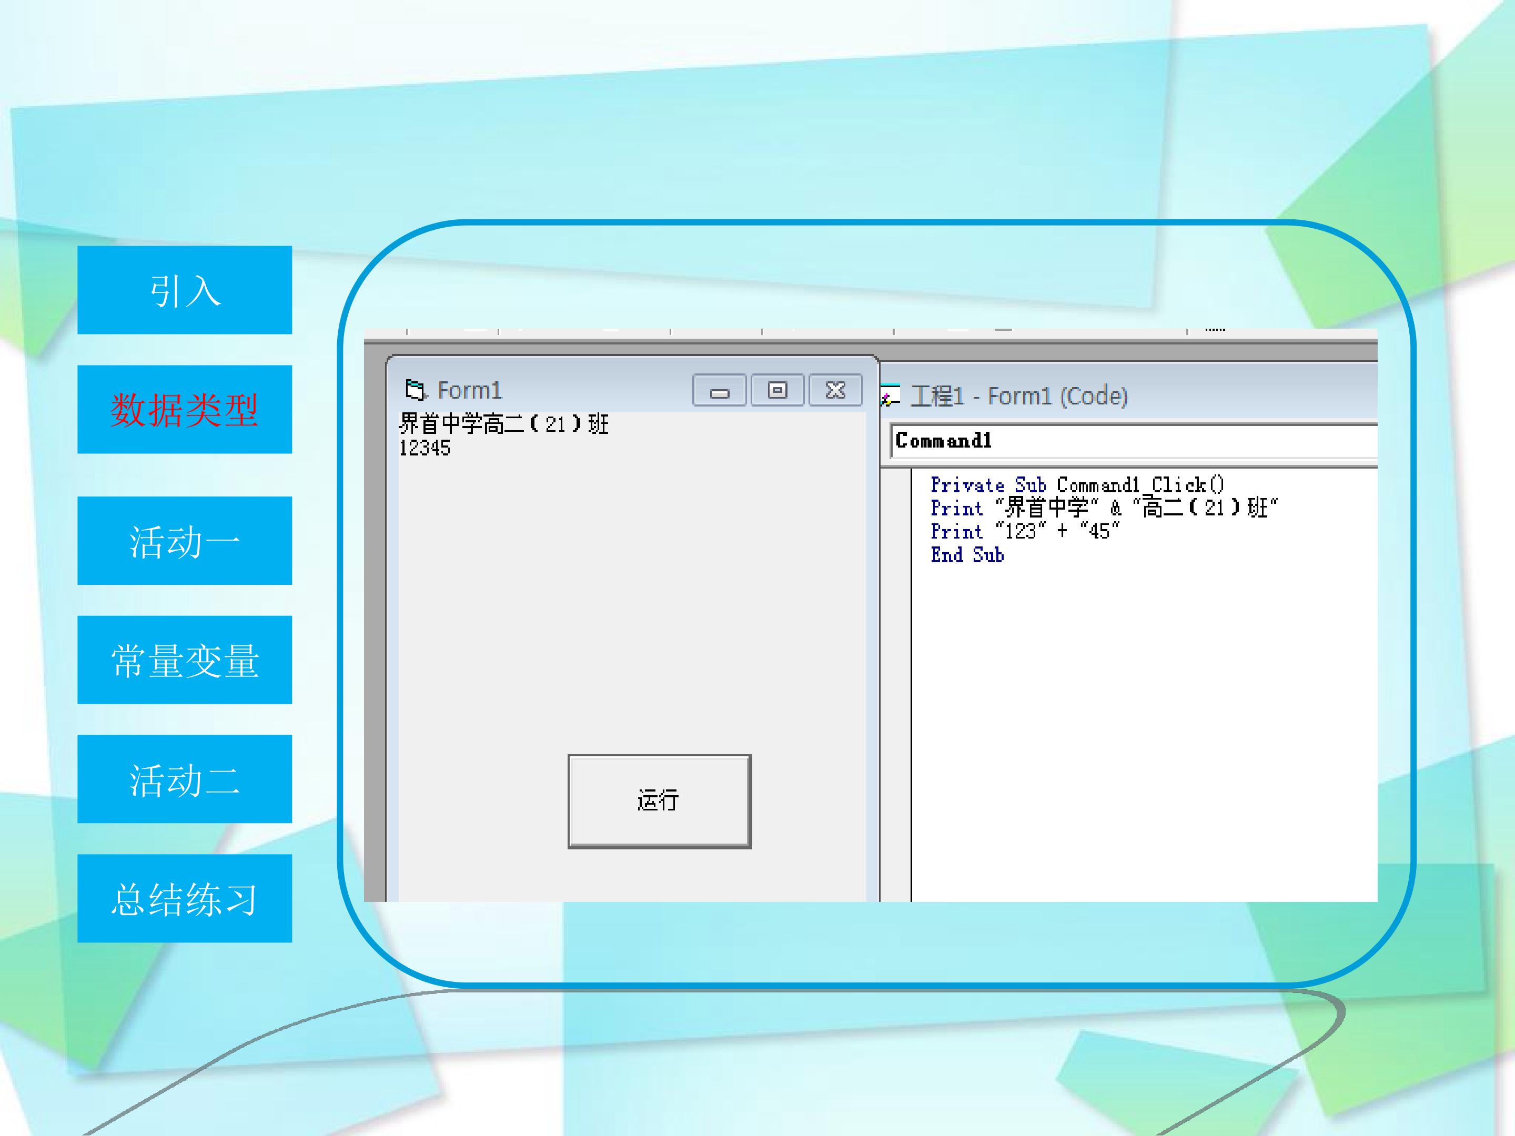Click the Form1 title bar text
This screenshot has height=1136, width=1515.
point(470,390)
